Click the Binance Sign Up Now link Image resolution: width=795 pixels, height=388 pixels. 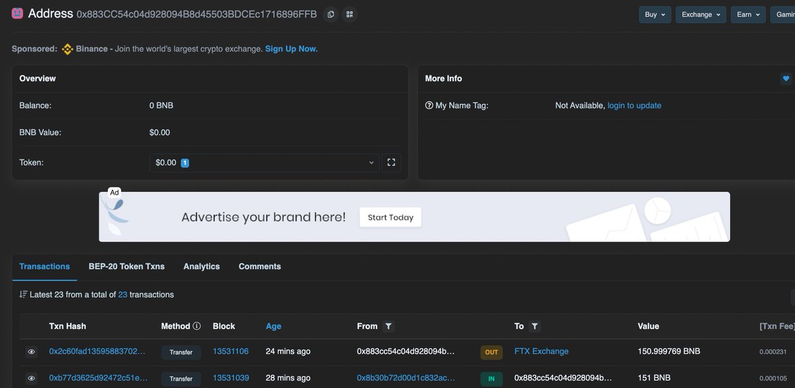click(291, 48)
